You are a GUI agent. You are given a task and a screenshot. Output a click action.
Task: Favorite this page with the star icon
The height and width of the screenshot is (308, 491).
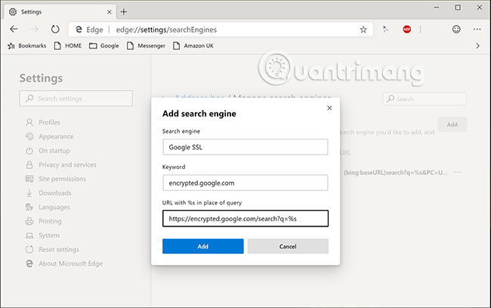pos(363,29)
